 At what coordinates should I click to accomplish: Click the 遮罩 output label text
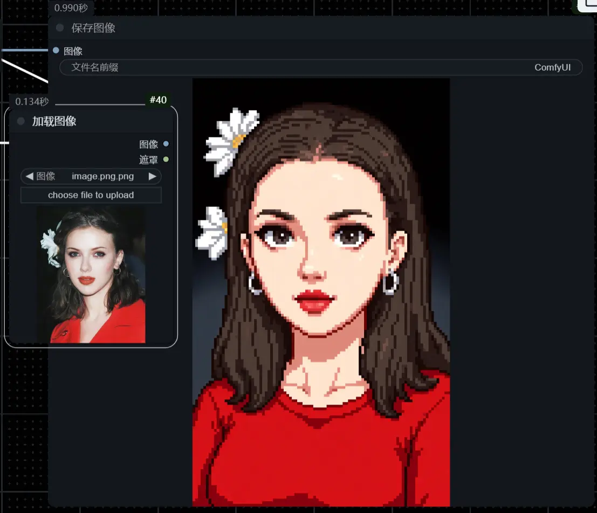tap(148, 160)
